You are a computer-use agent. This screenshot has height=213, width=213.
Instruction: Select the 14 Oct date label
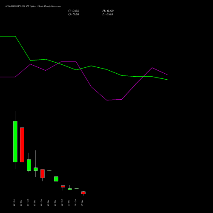click(x=28, y=203)
